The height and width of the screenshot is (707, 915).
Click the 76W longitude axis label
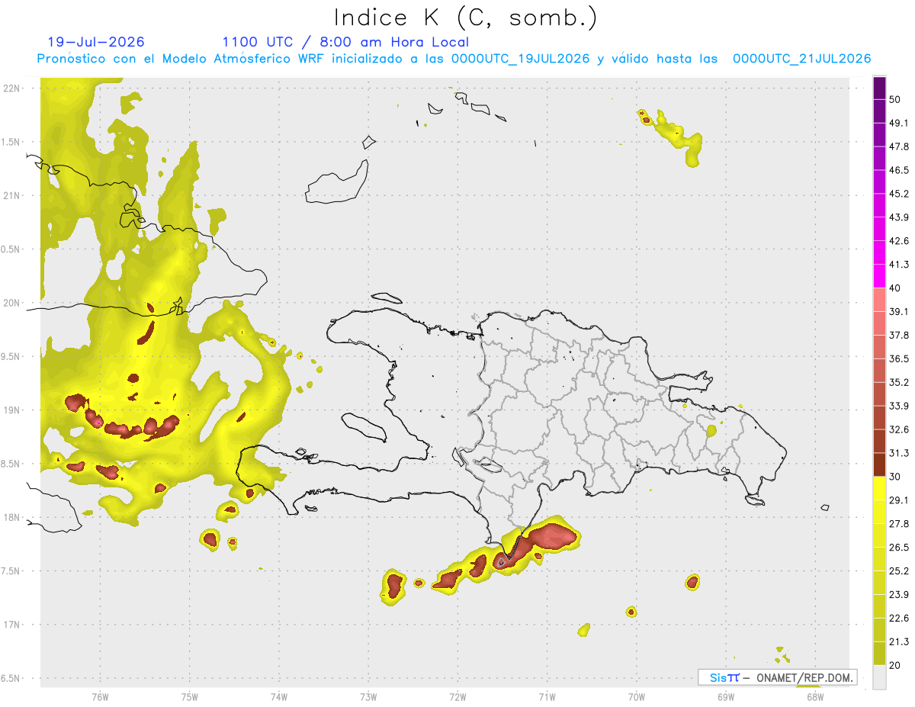point(100,697)
